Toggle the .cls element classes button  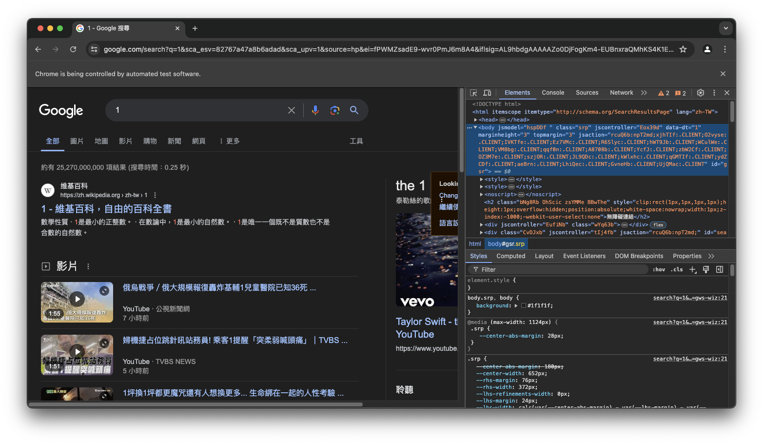[677, 270]
